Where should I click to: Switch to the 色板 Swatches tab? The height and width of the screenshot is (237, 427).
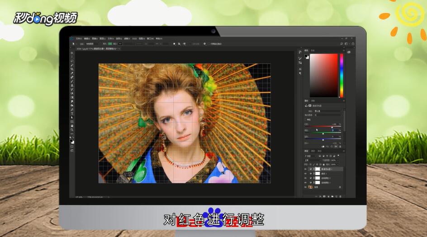pyautogui.click(x=313, y=51)
